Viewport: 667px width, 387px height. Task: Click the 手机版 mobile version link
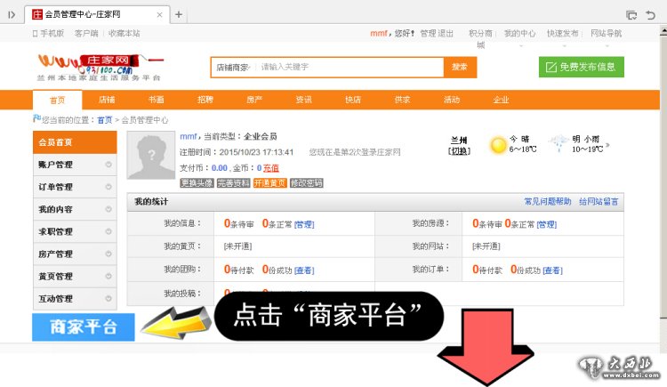[x=48, y=33]
